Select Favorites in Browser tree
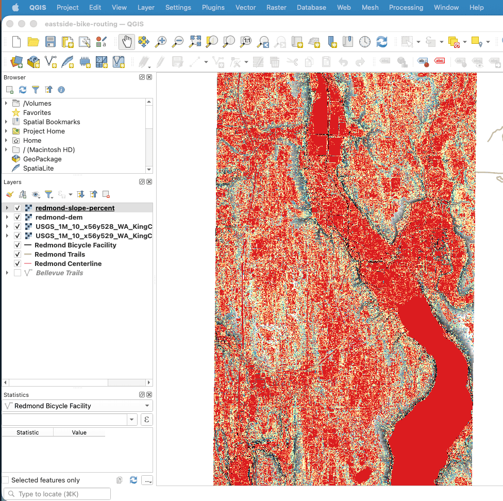 click(x=37, y=112)
